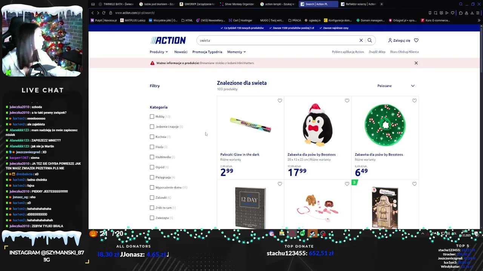Favorite the toy dog with stethoscope product

coord(347,184)
